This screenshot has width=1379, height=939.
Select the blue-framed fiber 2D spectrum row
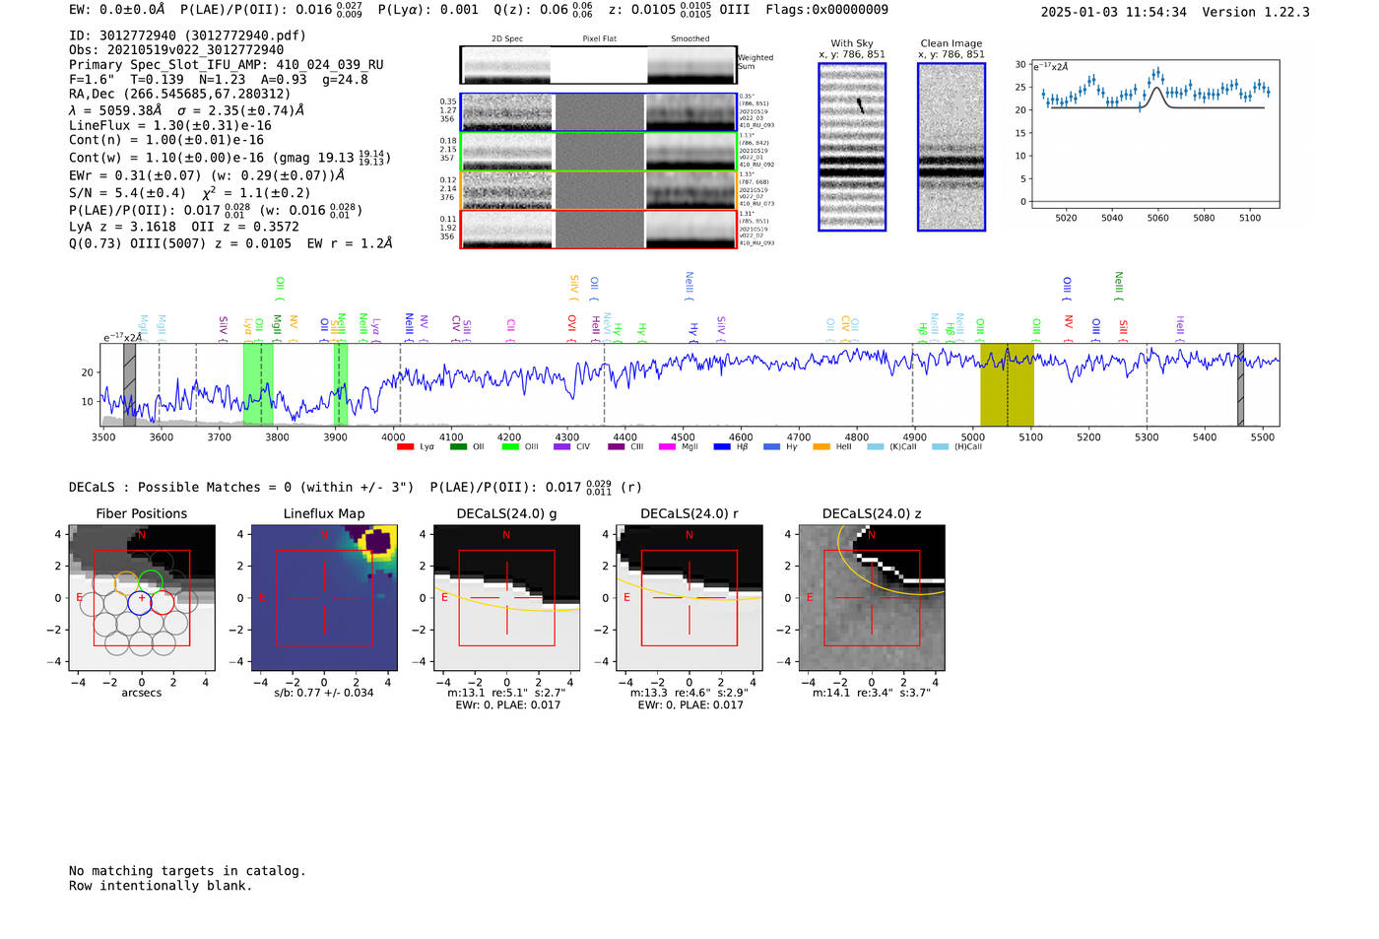pos(599,112)
